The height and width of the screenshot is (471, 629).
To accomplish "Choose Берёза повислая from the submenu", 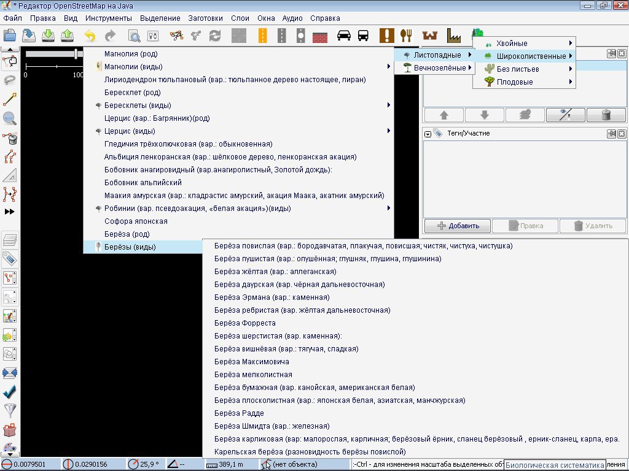I will tap(363, 246).
